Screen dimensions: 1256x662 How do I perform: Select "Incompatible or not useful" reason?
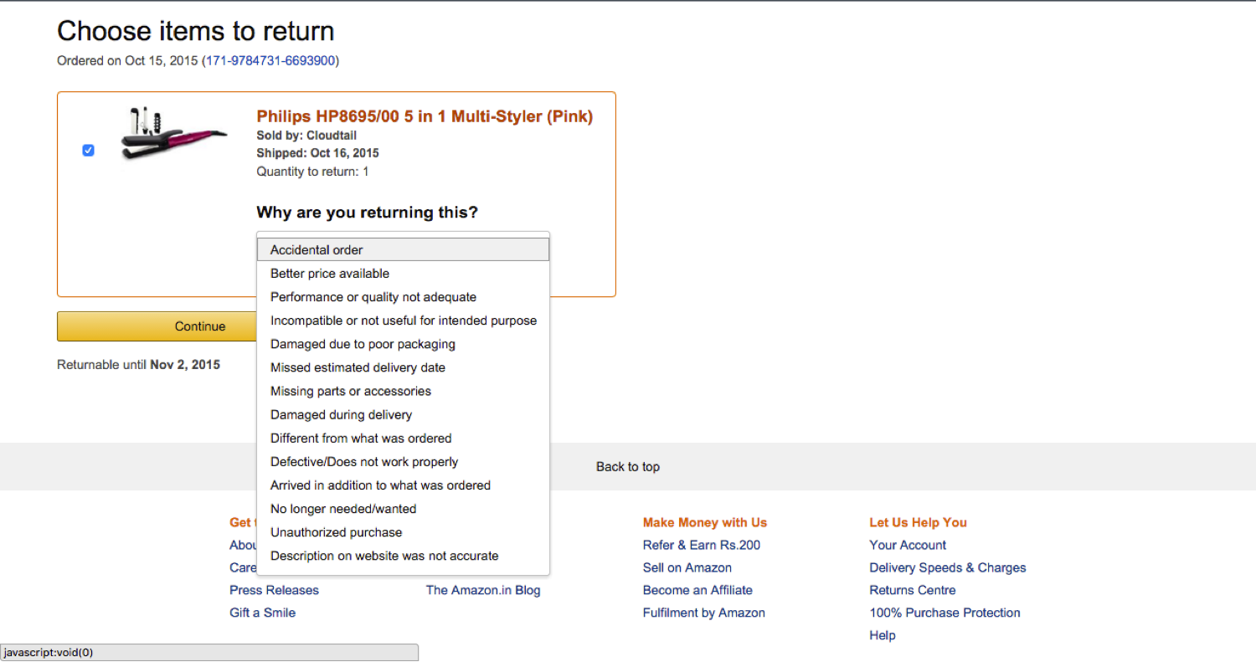[404, 321]
